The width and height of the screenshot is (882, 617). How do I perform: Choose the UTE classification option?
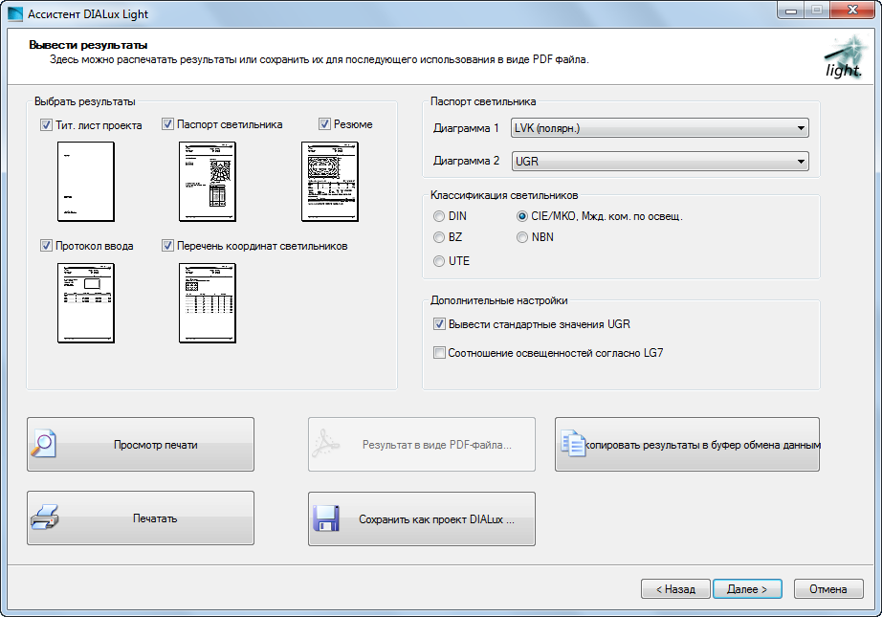[439, 261]
